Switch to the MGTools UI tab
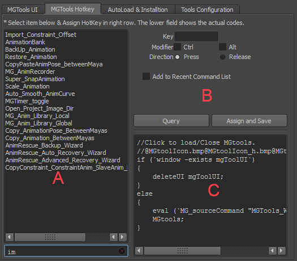Image resolution: width=297 pixels, height=261 pixels. [x=23, y=10]
